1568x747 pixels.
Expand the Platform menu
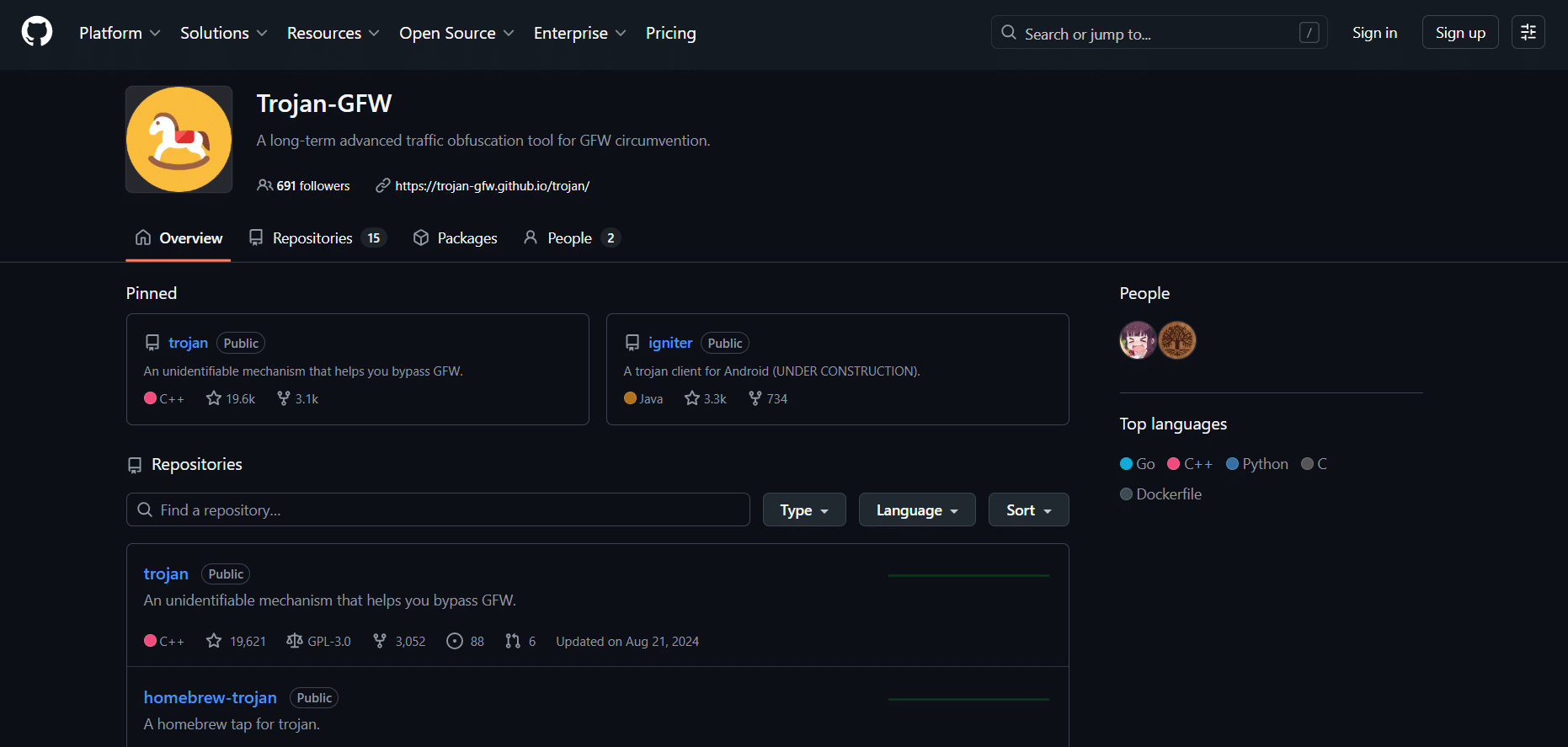pyautogui.click(x=120, y=33)
